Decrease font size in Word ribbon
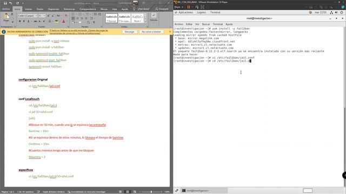346x194 pixels. click(53, 16)
